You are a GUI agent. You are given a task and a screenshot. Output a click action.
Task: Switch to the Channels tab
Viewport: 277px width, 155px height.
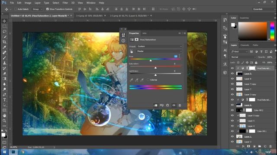pyautogui.click(x=245, y=45)
